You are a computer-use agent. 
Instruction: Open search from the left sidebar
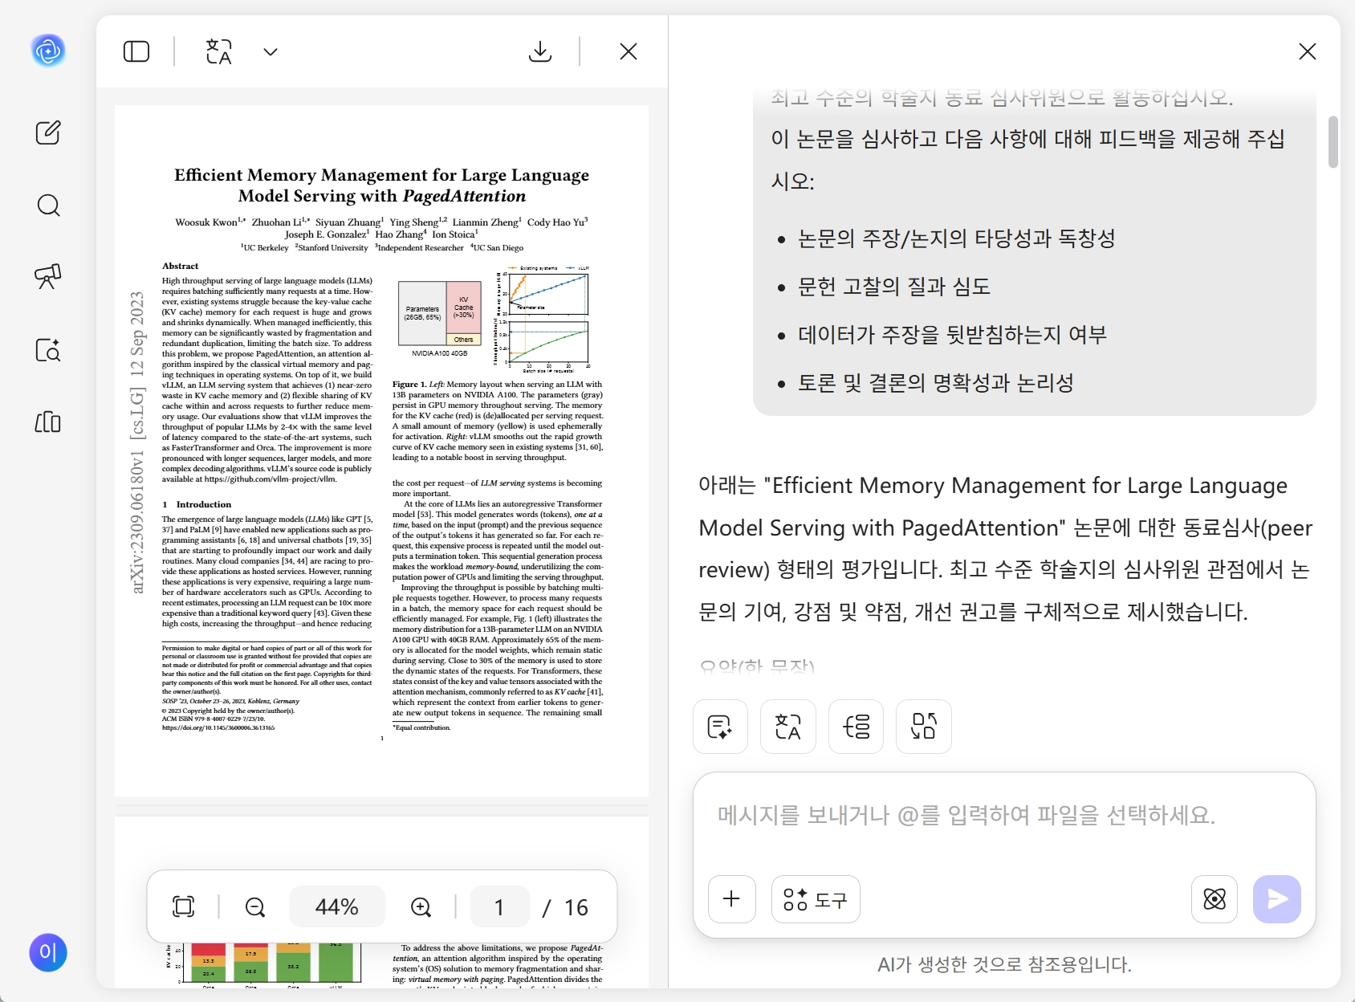click(x=48, y=206)
